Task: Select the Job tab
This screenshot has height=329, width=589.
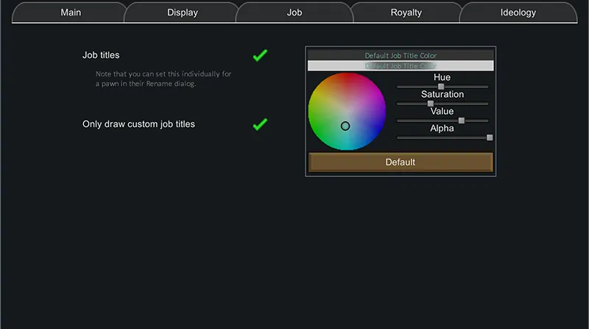Action: click(x=294, y=12)
